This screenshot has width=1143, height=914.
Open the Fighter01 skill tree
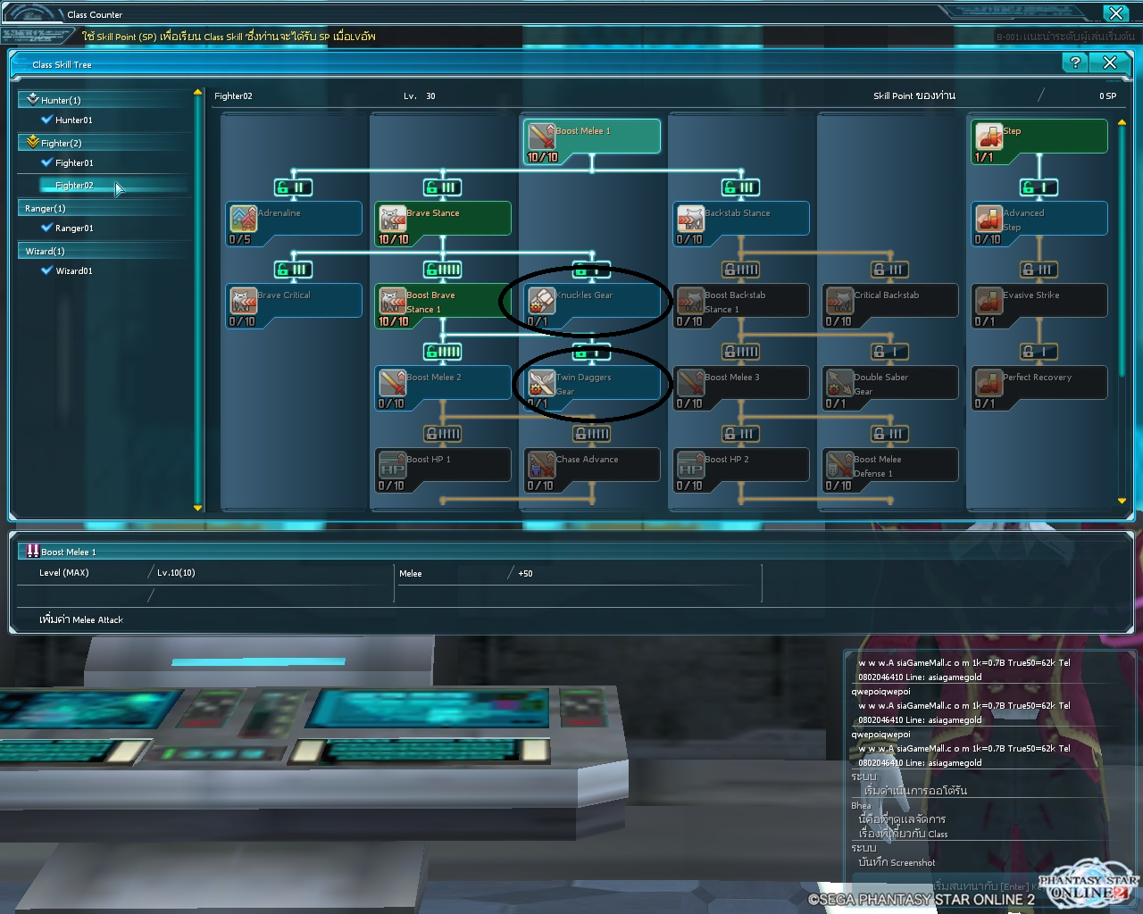click(x=74, y=163)
